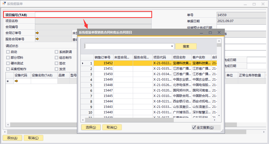Click the 项目名称 column header
Screen dimensions: 269x144
(x=182, y=57)
